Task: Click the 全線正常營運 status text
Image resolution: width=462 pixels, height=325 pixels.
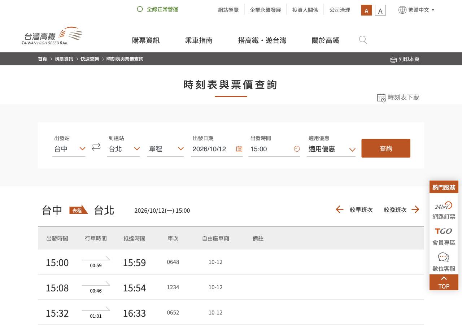Action: (x=162, y=9)
